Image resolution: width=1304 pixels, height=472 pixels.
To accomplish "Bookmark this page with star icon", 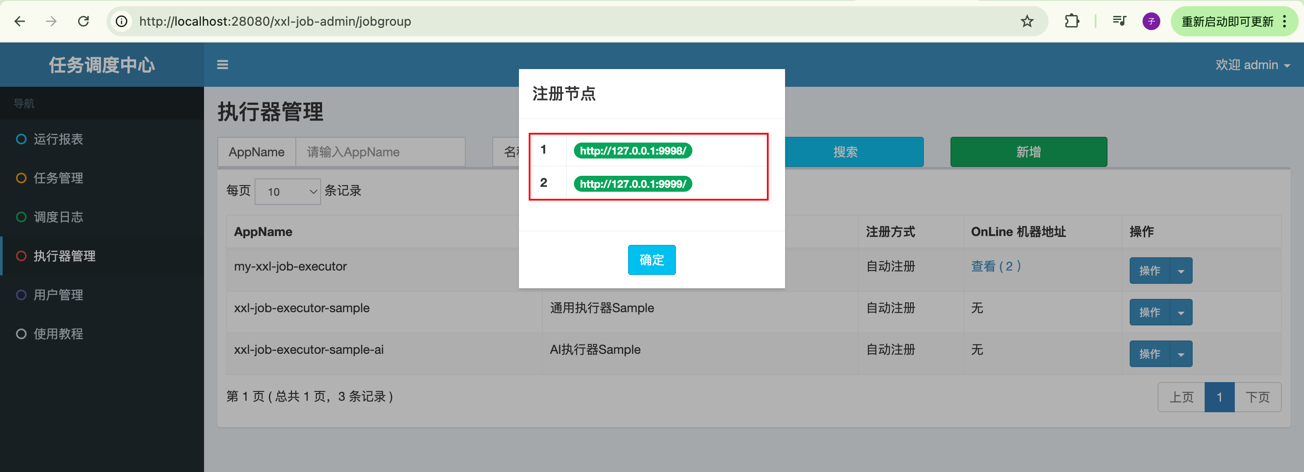I will [x=1027, y=21].
